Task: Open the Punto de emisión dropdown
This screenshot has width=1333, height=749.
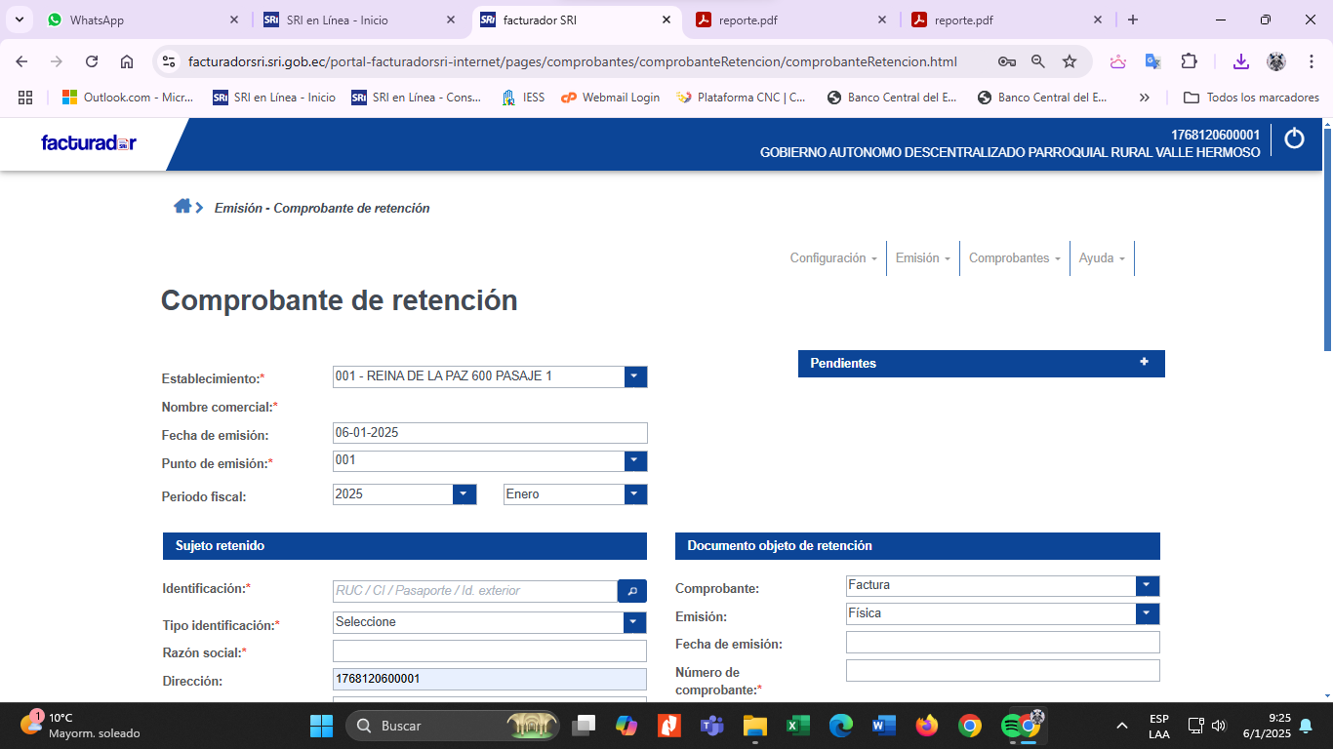Action: [635, 461]
